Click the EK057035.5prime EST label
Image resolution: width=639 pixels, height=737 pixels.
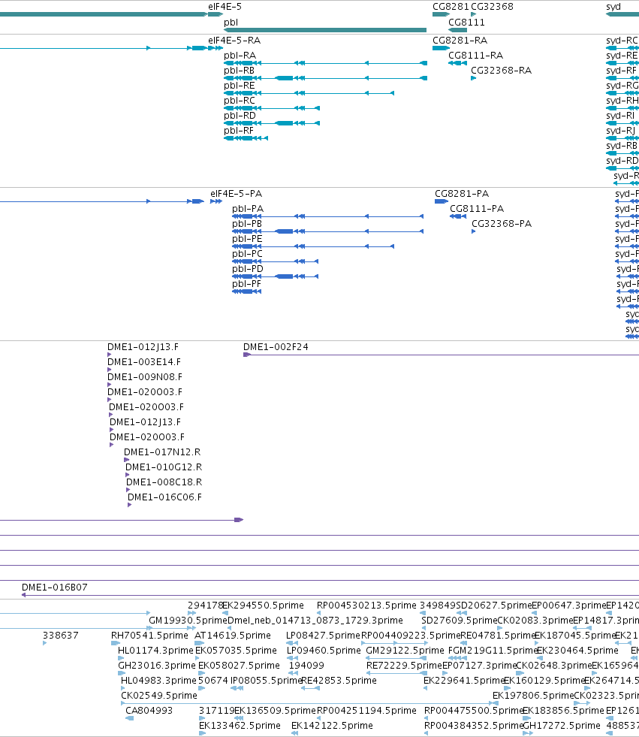pos(236,651)
